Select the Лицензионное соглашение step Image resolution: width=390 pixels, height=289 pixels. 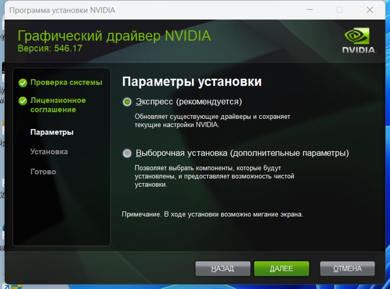(58, 105)
